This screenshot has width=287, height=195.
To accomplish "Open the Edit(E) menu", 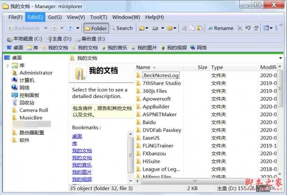I will coord(35,17).
